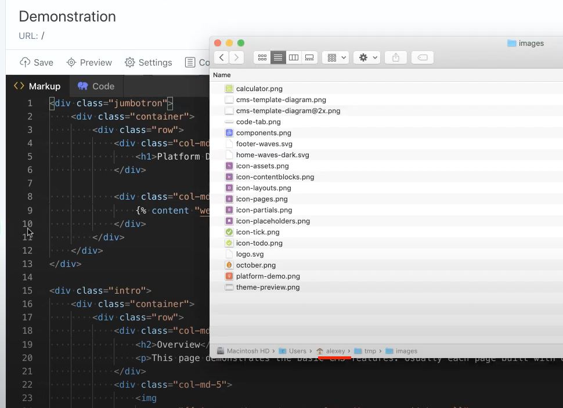Image resolution: width=563 pixels, height=408 pixels.
Task: Click Users folder in path bar
Action: (x=293, y=351)
